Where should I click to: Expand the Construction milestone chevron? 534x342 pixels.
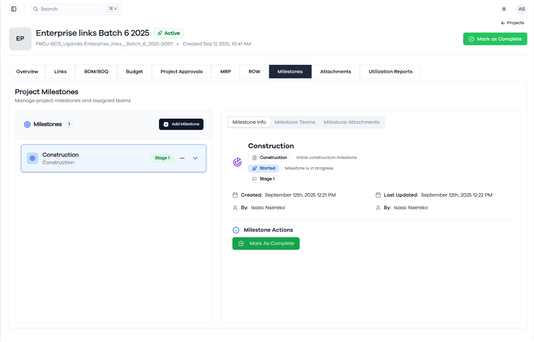pyautogui.click(x=195, y=158)
